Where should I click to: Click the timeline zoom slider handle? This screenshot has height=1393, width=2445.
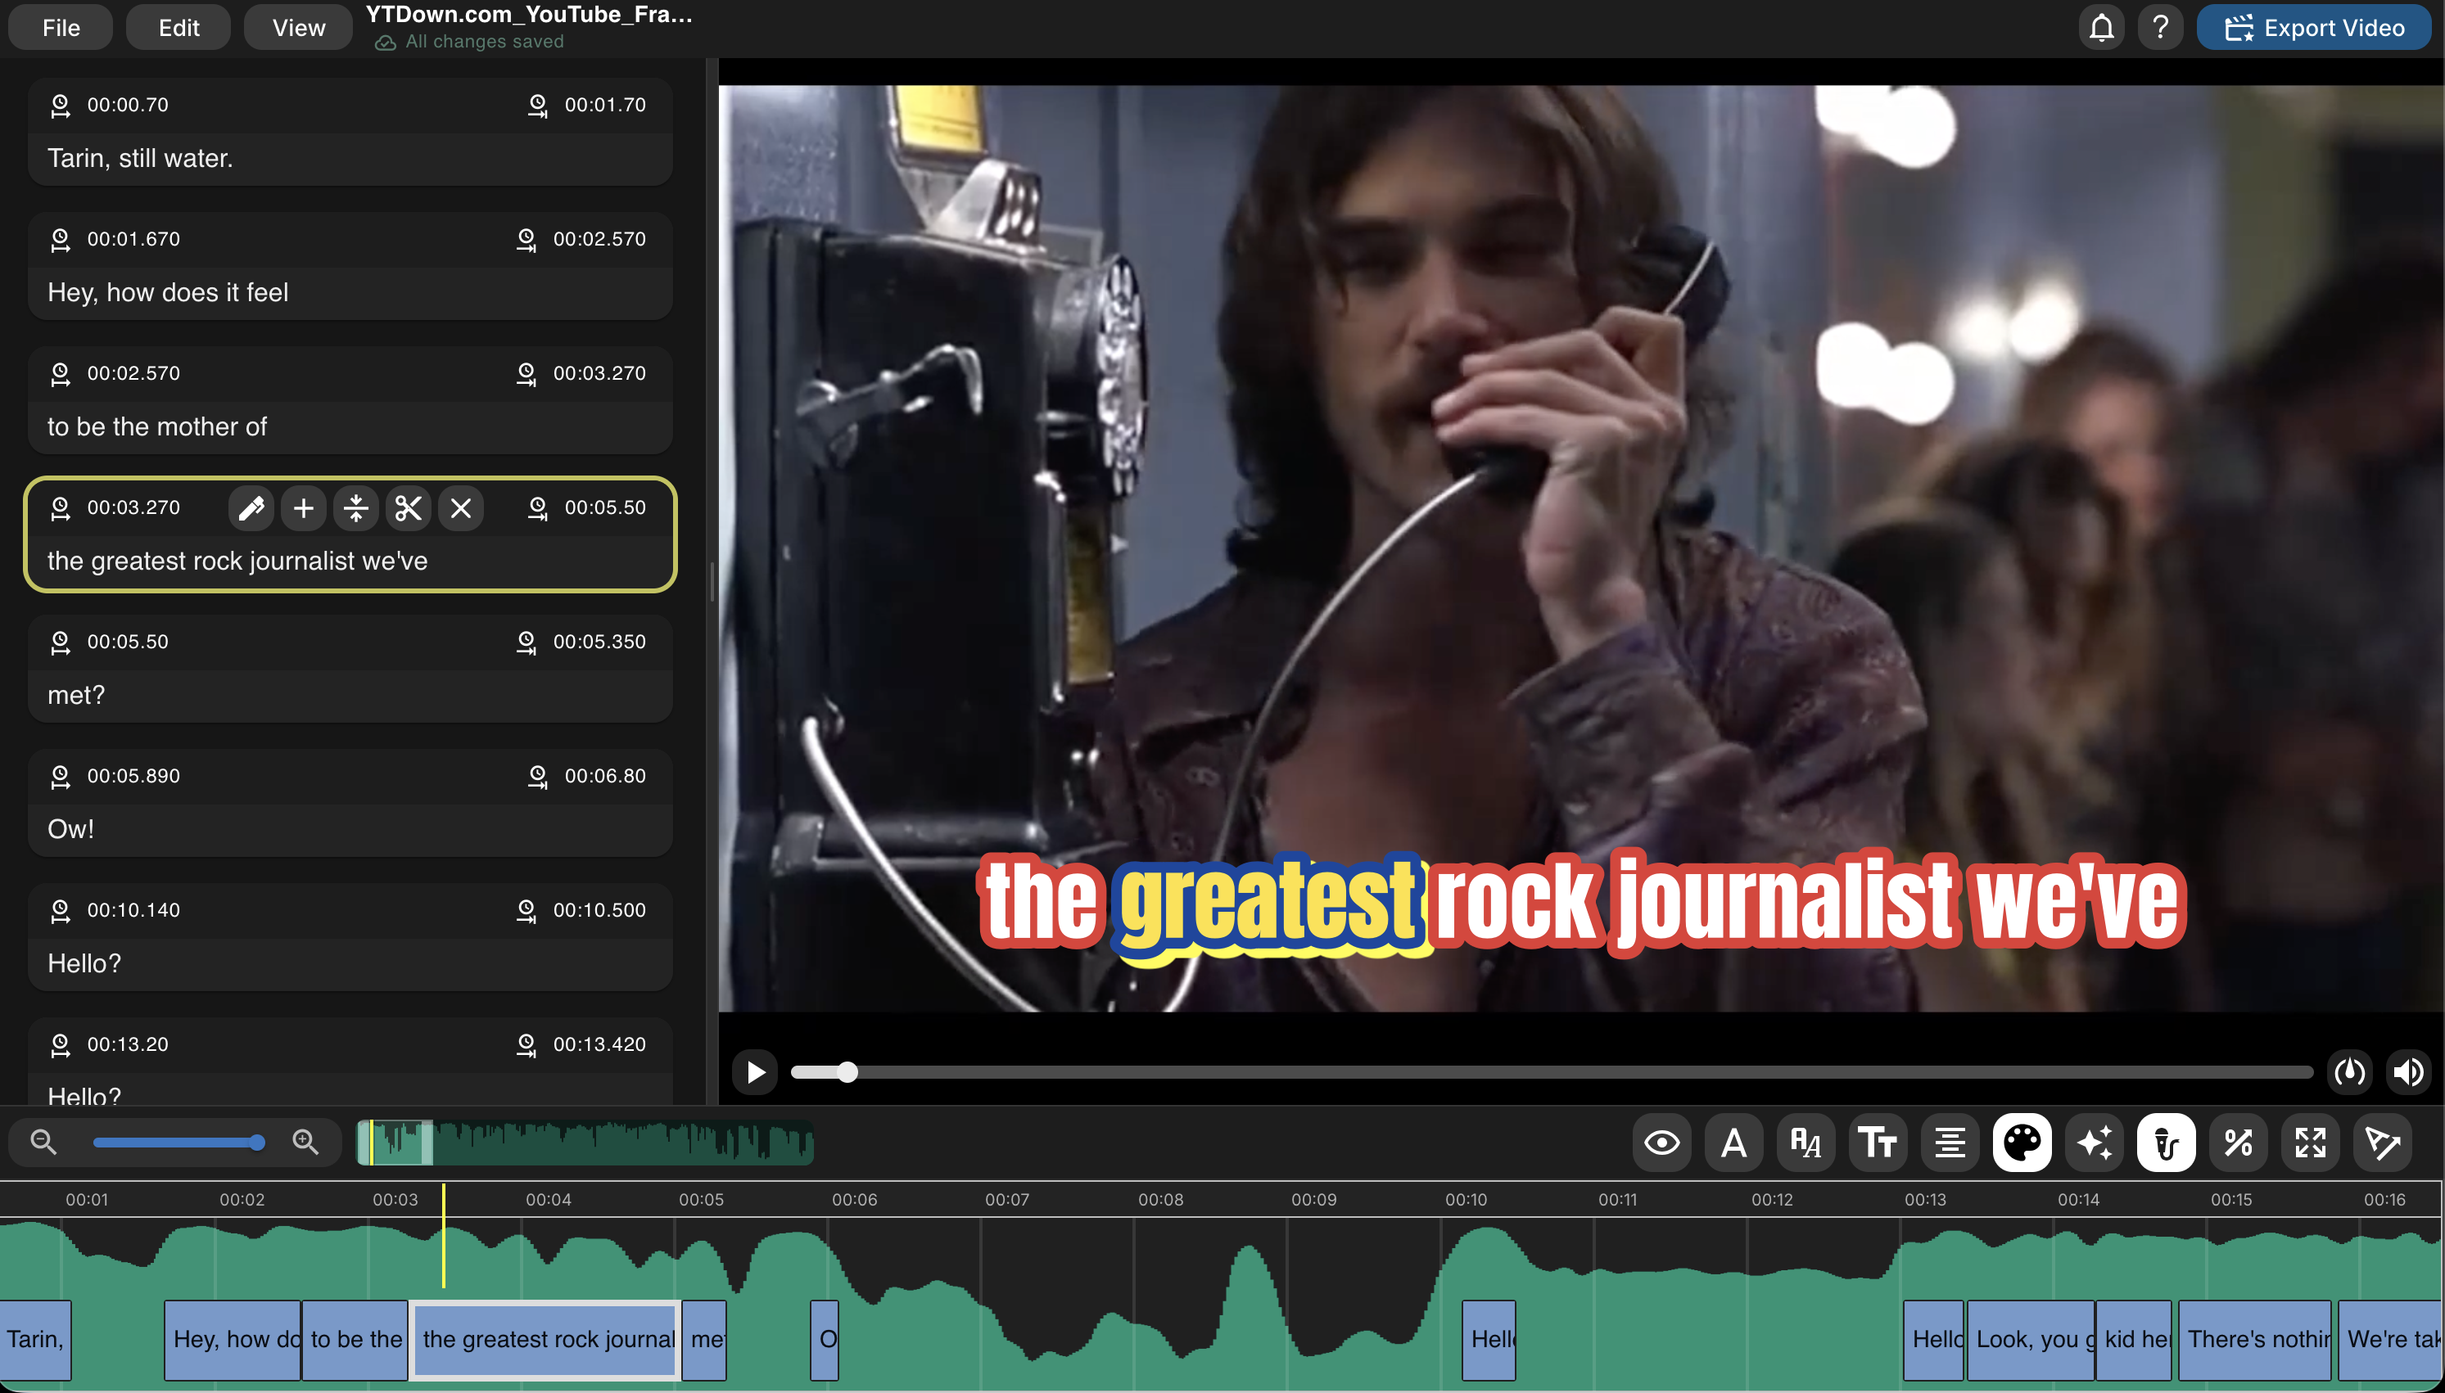pos(256,1143)
